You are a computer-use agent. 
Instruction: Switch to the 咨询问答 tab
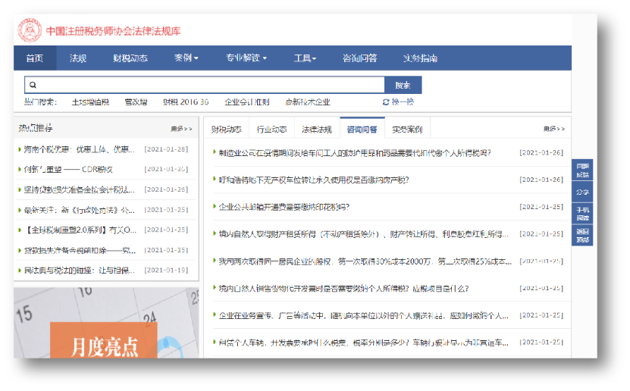[x=362, y=130]
